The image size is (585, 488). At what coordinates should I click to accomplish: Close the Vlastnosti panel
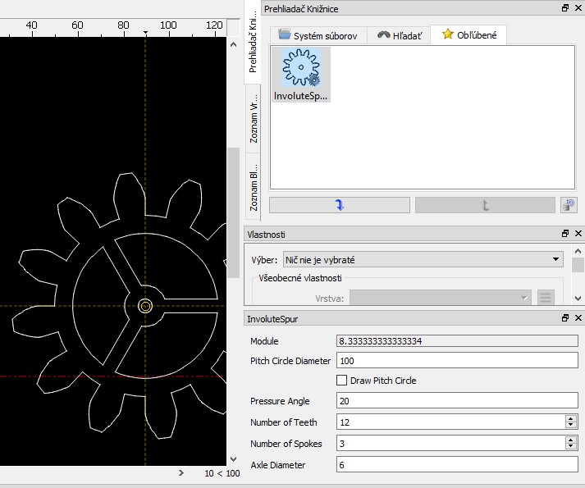(578, 234)
